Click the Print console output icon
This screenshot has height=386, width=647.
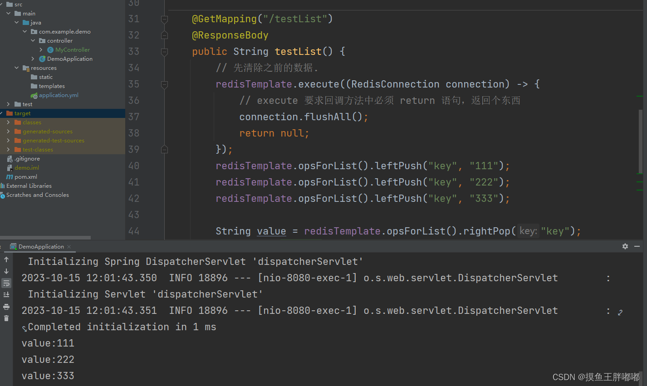click(6, 307)
